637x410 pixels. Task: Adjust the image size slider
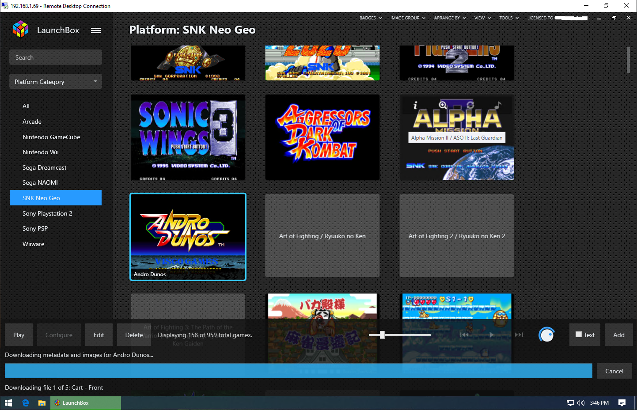click(383, 335)
